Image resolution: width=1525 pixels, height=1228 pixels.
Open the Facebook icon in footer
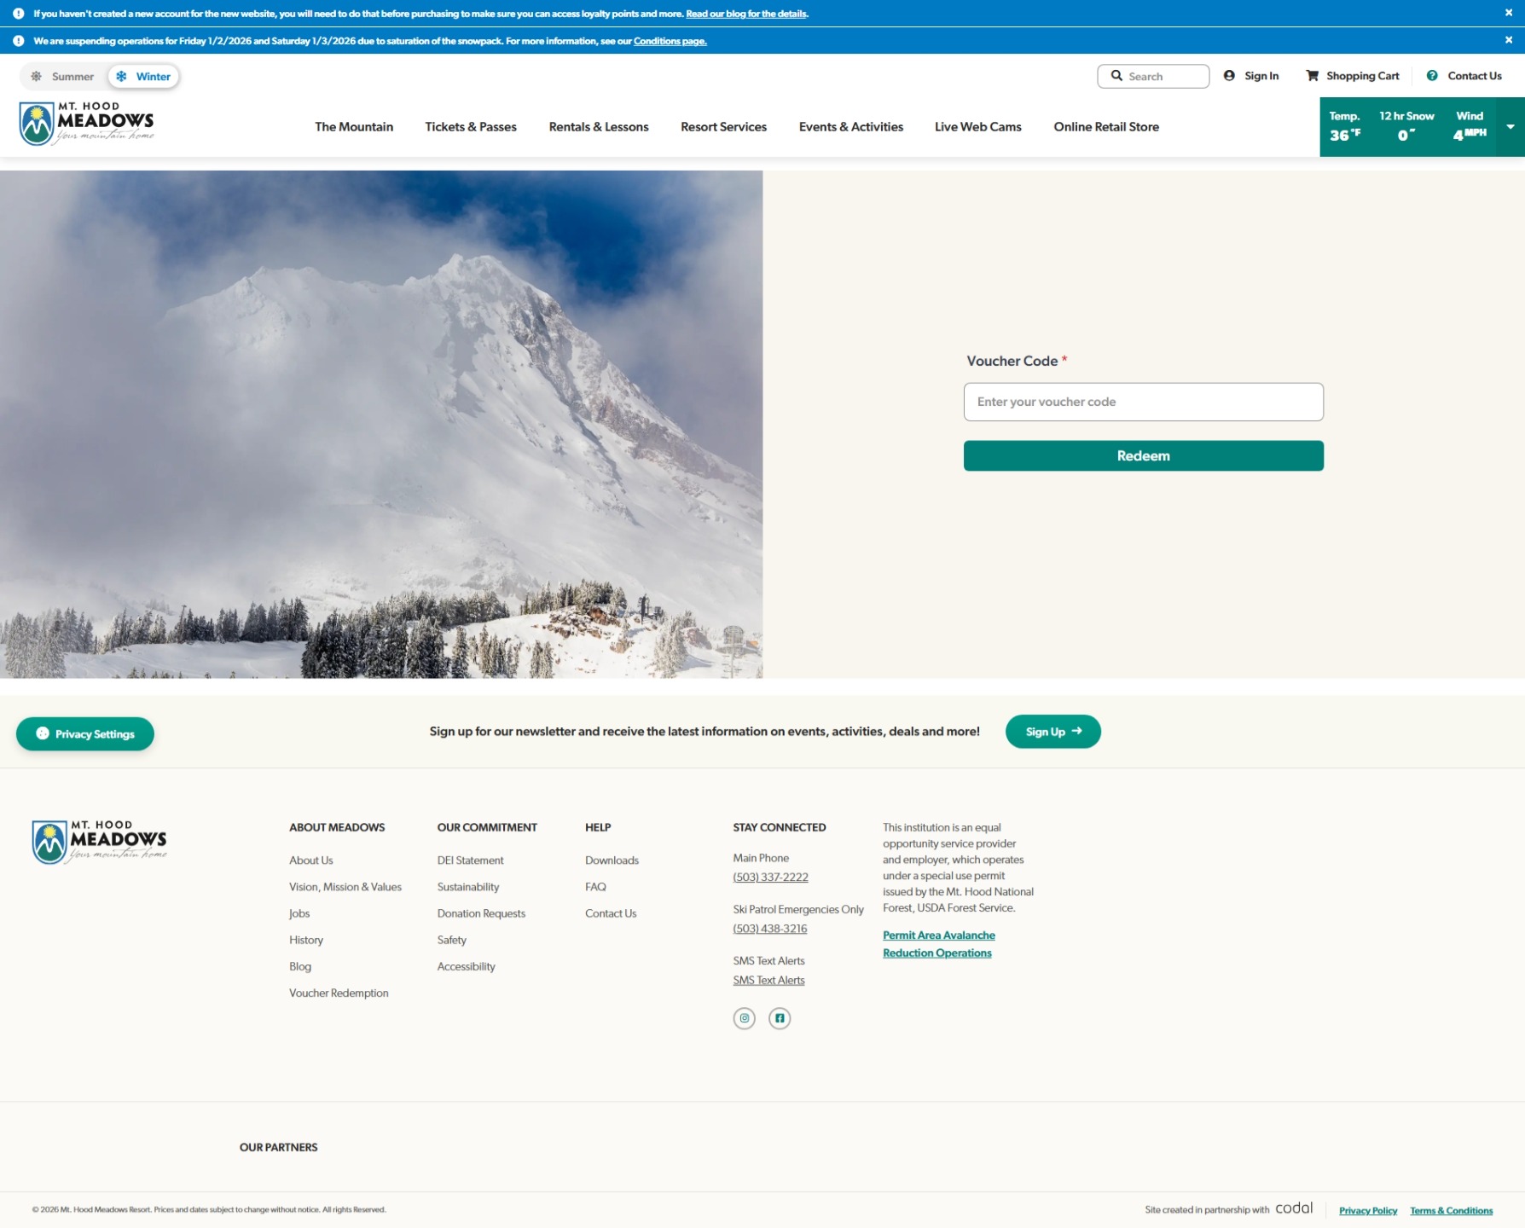(x=780, y=1018)
